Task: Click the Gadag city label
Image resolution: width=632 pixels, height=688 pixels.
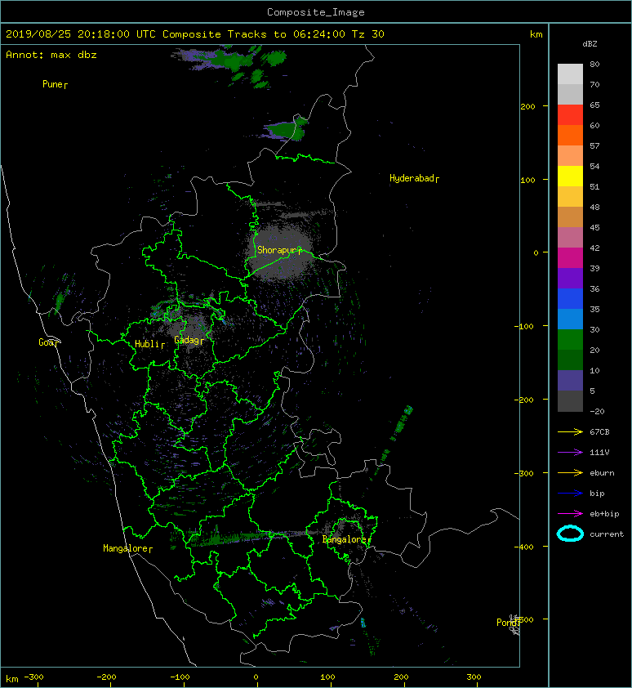Action: click(x=187, y=340)
